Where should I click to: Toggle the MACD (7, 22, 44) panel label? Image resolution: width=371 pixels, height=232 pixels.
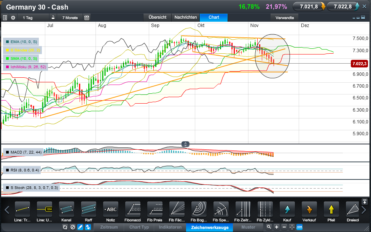(24, 152)
